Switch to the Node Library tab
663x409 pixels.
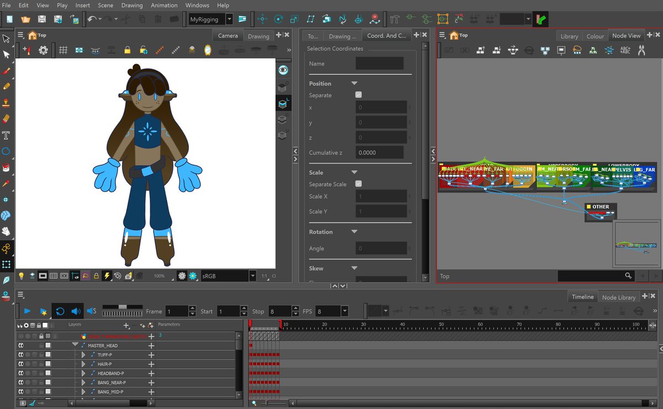click(618, 297)
